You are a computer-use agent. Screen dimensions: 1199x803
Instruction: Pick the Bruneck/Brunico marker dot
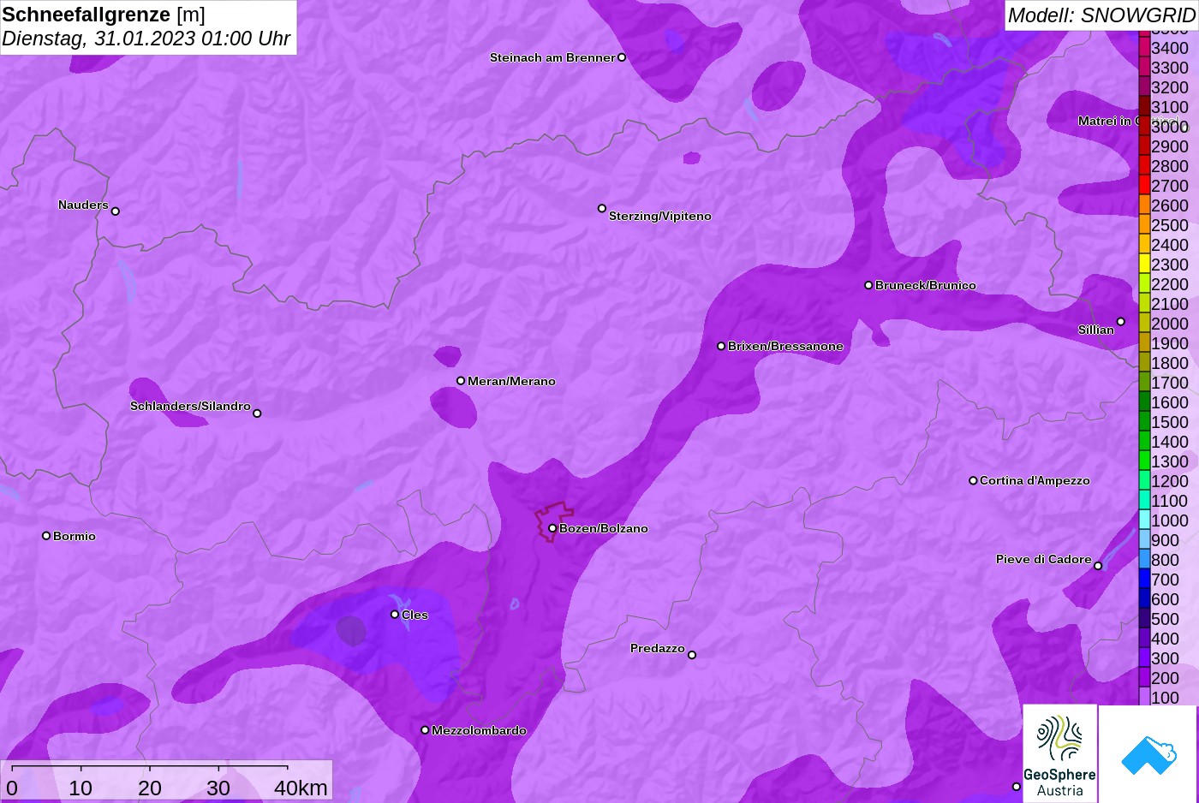(x=868, y=285)
